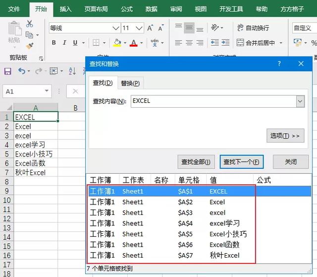The height and width of the screenshot is (277, 317).
Task: Click the sort ascending A-Z icon
Action: 72,71
